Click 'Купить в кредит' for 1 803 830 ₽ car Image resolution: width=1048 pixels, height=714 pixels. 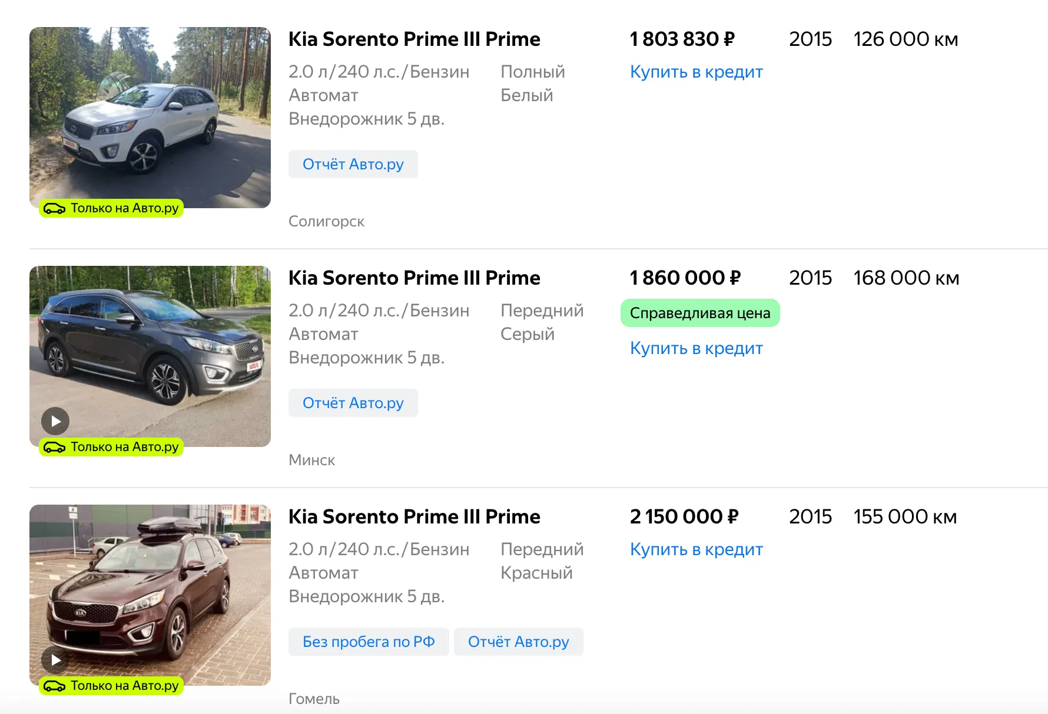click(696, 72)
